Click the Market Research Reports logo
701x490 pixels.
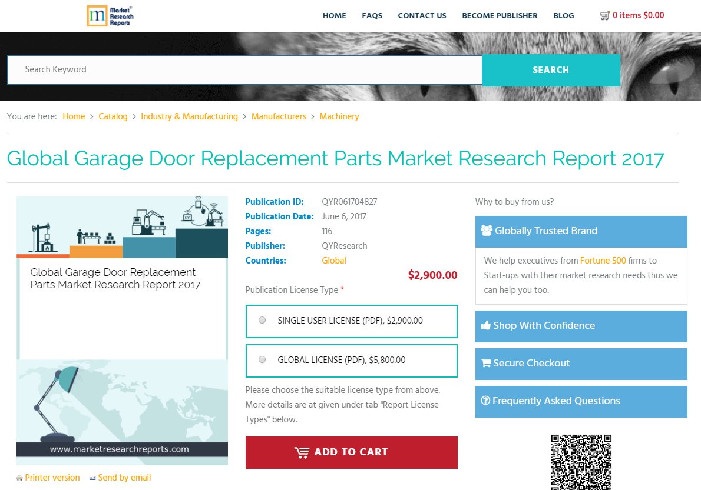coord(110,16)
